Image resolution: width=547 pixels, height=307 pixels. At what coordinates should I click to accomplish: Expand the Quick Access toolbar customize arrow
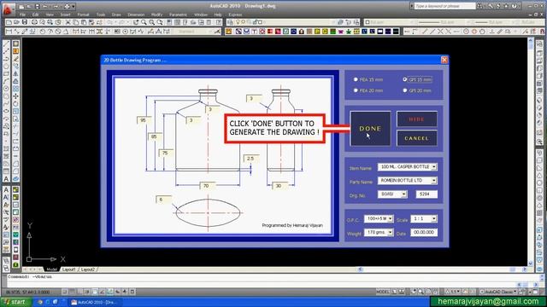74,7
